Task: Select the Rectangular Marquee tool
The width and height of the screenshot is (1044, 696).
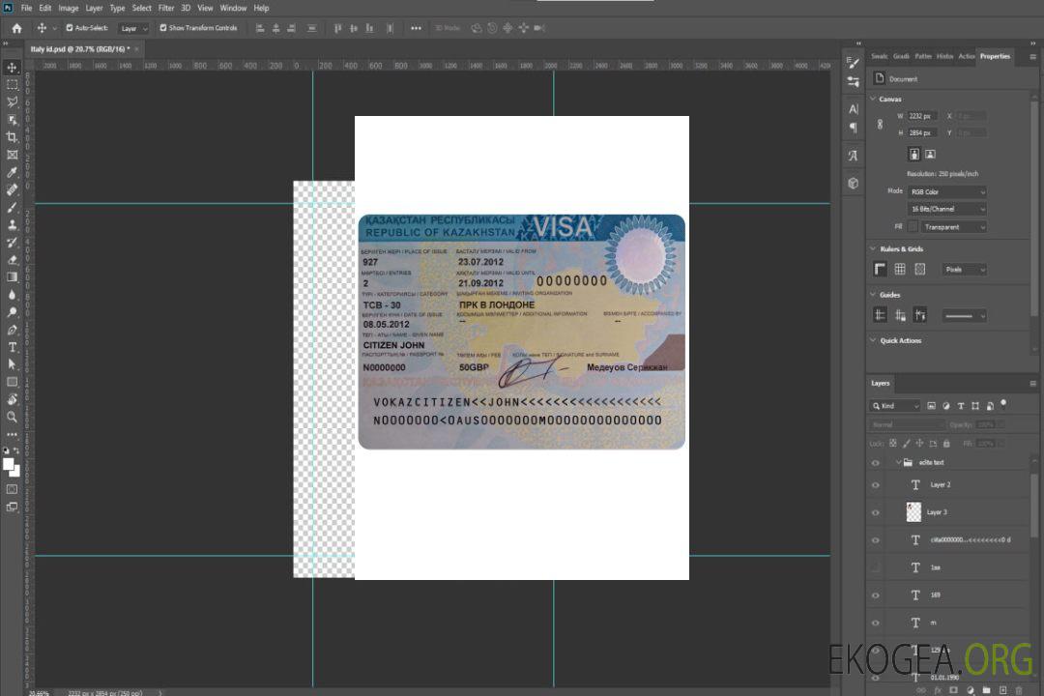Action: click(x=12, y=85)
